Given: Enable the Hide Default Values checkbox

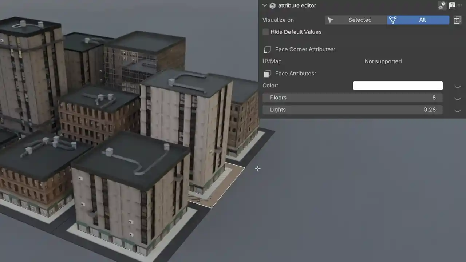Looking at the screenshot, I should [x=266, y=32].
